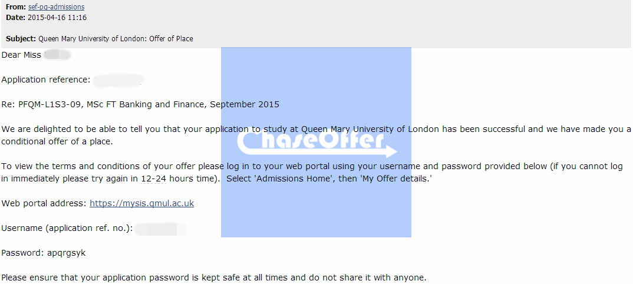This screenshot has width=633, height=284.
Task: Click the From label in header
Action: coord(16,7)
